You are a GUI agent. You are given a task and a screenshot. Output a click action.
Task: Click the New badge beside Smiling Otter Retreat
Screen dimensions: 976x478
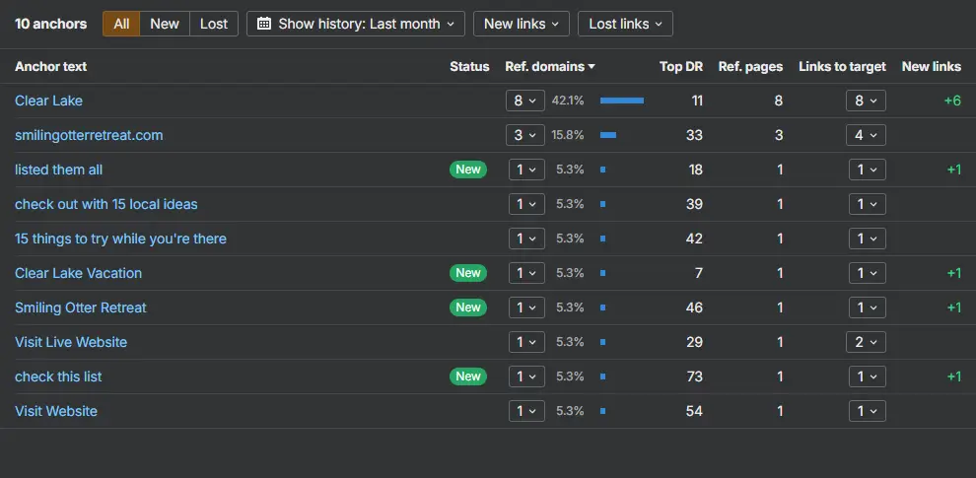[x=468, y=307]
